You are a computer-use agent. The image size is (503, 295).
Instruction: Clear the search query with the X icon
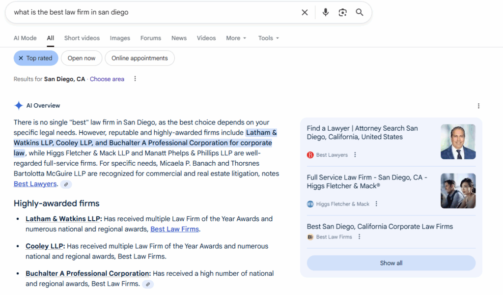[x=305, y=12]
